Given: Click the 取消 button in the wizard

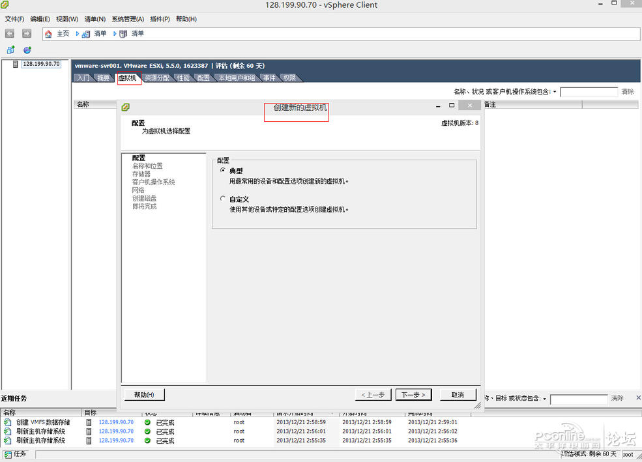Looking at the screenshot, I should (x=458, y=394).
